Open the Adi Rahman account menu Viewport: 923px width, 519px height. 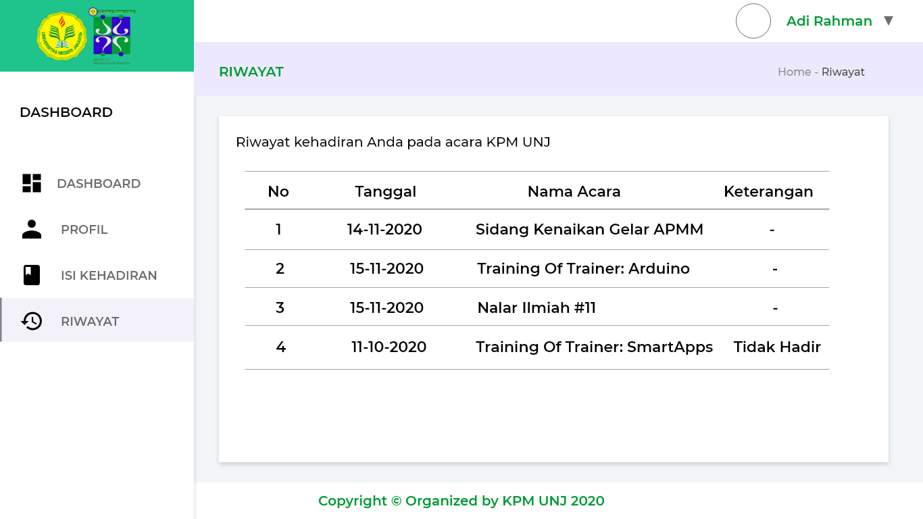[x=829, y=21]
